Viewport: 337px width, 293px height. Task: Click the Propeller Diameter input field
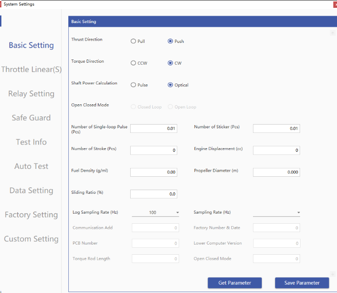[276, 172]
